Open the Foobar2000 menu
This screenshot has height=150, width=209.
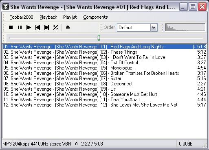21,17
